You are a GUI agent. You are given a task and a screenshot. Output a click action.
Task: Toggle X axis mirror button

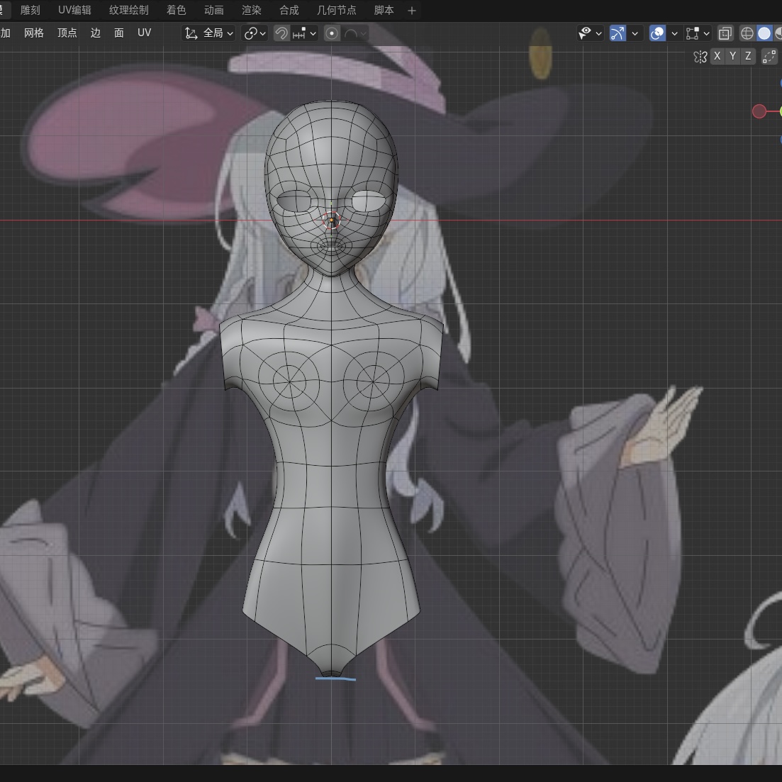click(x=717, y=56)
